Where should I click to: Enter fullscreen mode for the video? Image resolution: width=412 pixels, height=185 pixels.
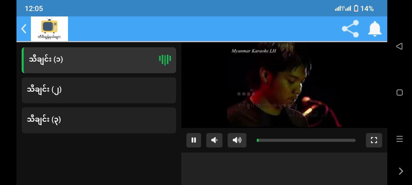[374, 140]
